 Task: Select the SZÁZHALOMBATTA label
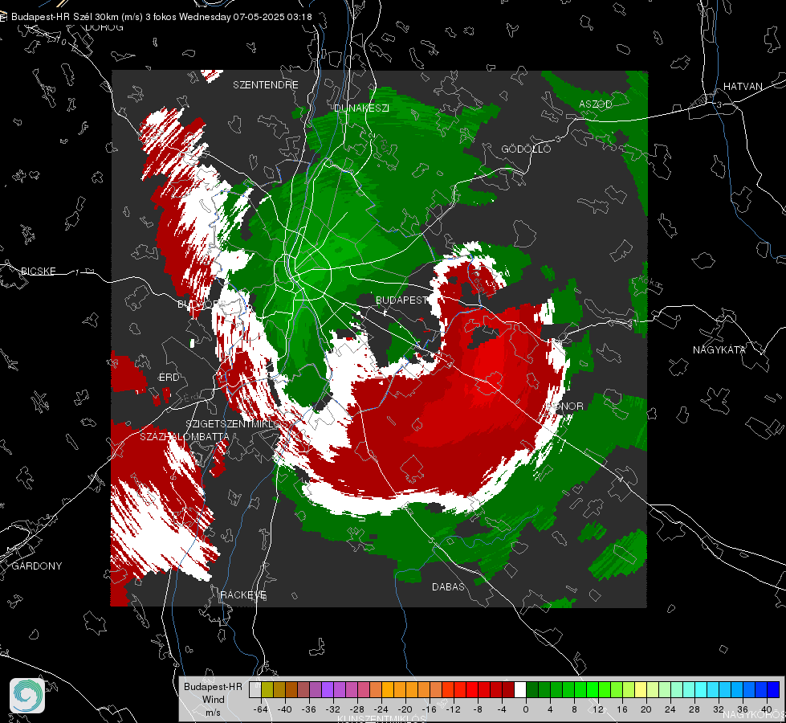(185, 436)
